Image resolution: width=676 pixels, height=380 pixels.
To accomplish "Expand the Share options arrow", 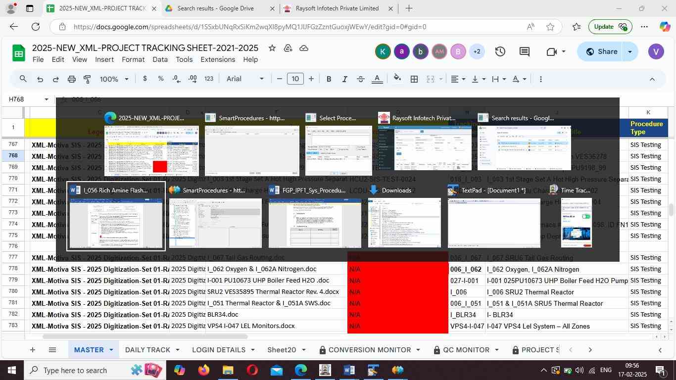I will click(x=630, y=51).
